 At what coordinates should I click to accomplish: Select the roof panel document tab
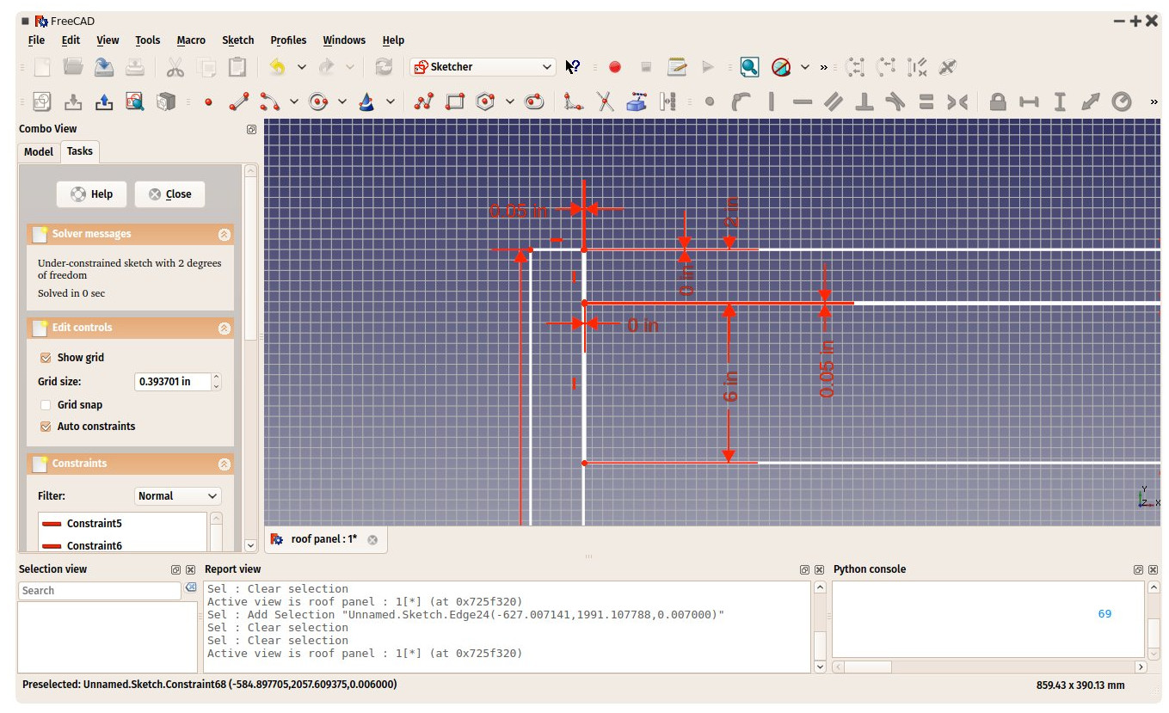click(324, 539)
